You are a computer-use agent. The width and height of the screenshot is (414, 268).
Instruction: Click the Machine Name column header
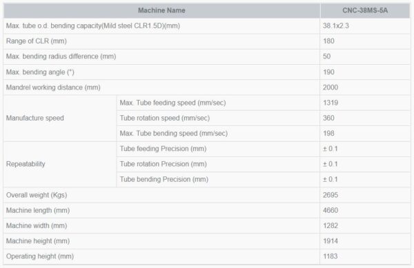click(161, 10)
